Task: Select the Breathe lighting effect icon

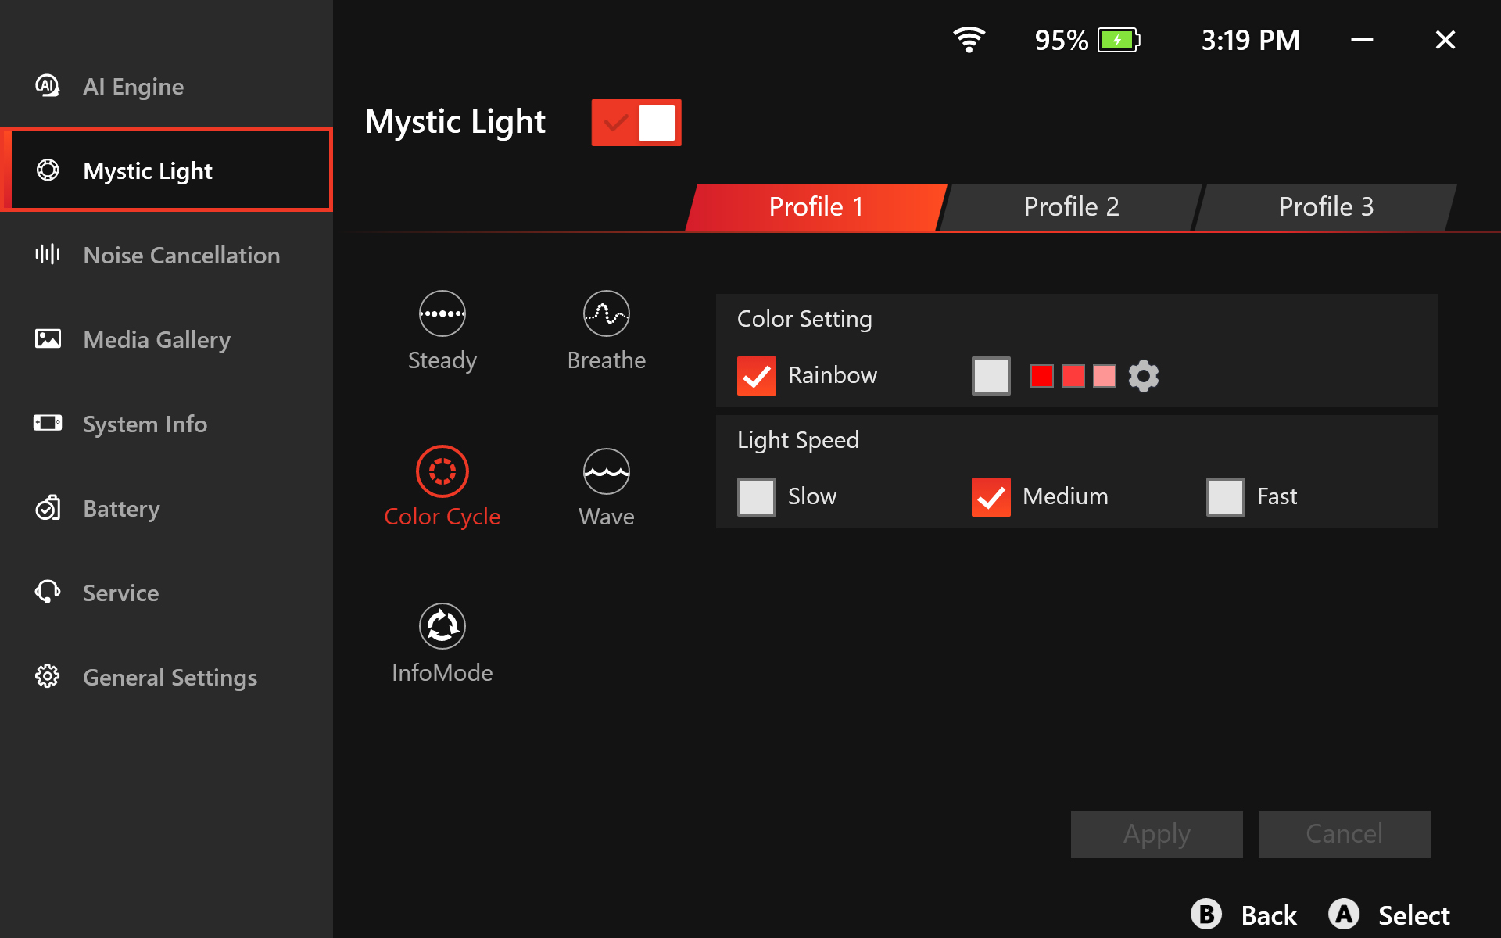Action: 607,313
